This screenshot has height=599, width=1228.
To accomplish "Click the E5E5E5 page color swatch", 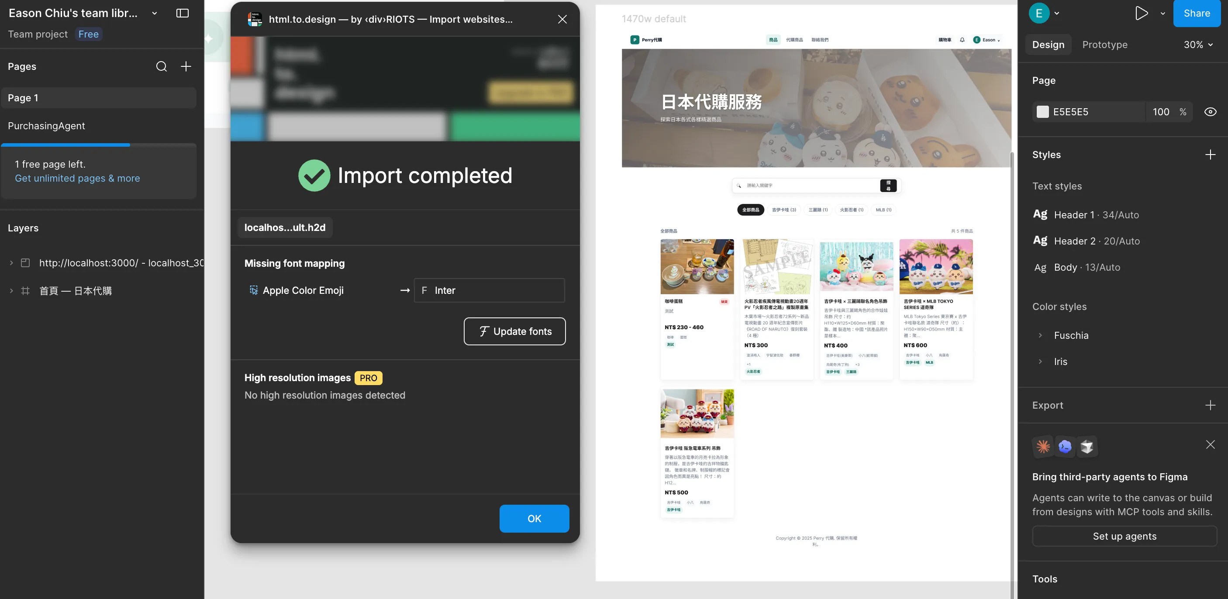I will pos(1042,112).
